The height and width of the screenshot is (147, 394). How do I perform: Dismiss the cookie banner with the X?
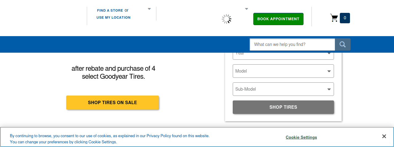click(x=384, y=136)
